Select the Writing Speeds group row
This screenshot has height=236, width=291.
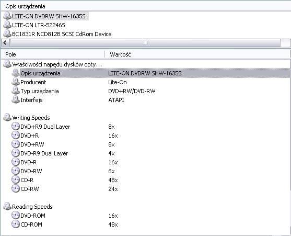(146, 118)
